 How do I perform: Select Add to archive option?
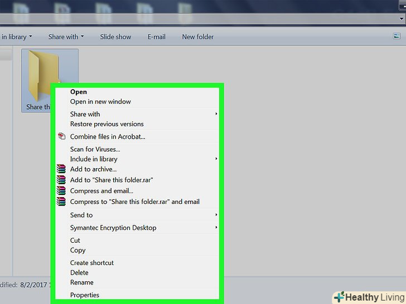pos(137,169)
